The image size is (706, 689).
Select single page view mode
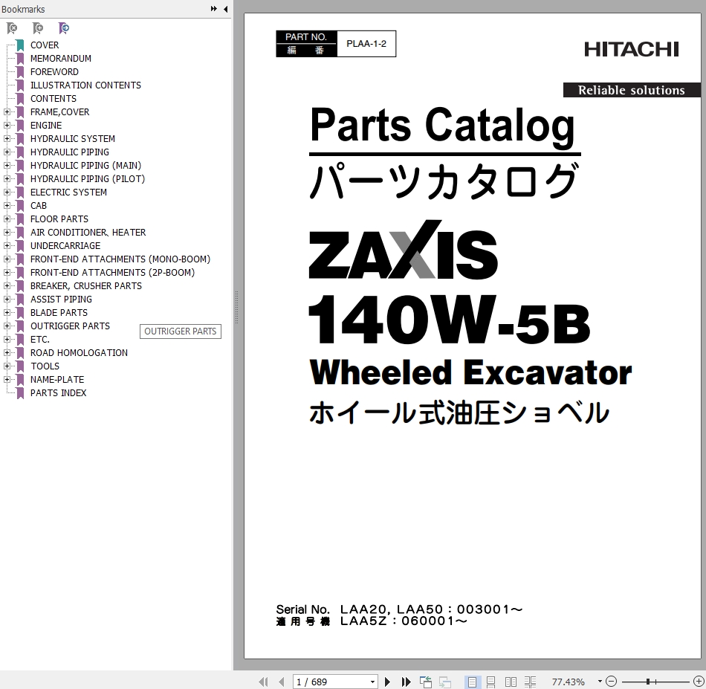[472, 682]
